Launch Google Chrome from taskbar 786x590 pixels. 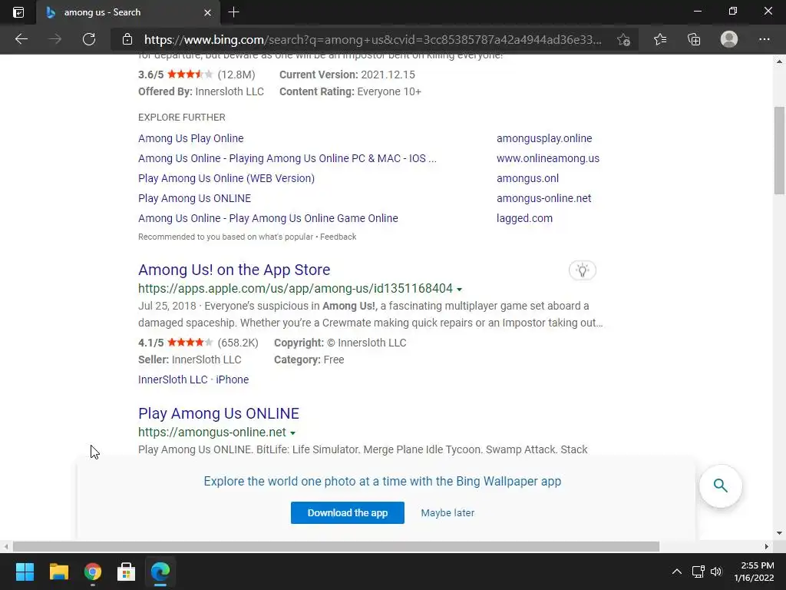93,572
